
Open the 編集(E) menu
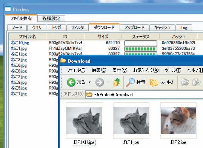tap(99, 70)
